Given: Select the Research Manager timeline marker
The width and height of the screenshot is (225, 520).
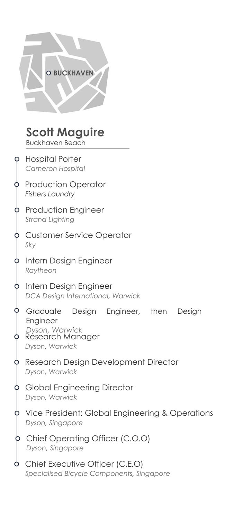Looking at the screenshot, I should 17,337.
